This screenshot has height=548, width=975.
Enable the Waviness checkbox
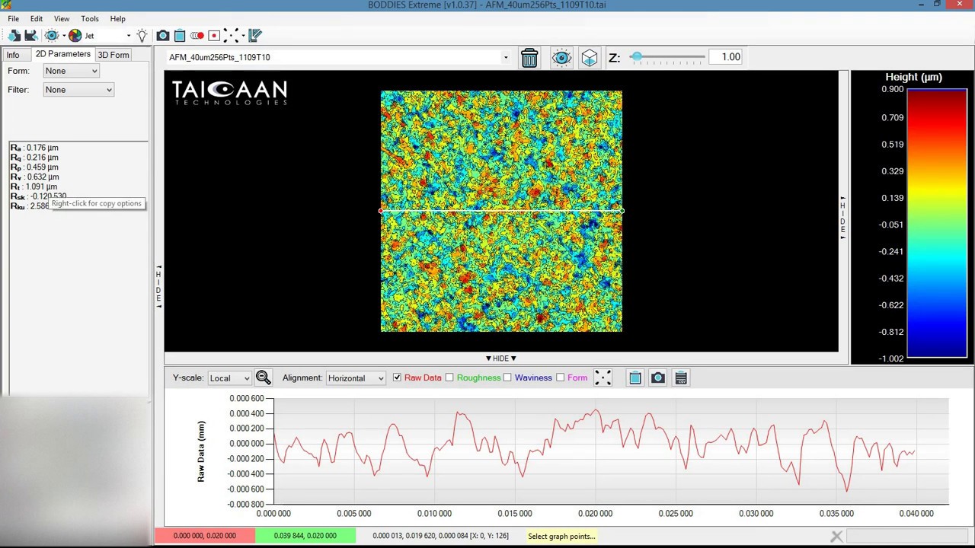(507, 378)
